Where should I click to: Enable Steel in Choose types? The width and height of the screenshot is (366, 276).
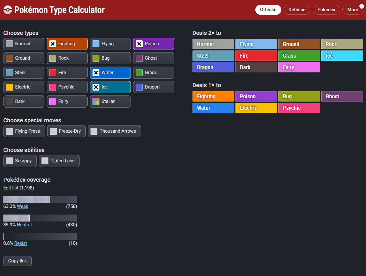(x=24, y=73)
